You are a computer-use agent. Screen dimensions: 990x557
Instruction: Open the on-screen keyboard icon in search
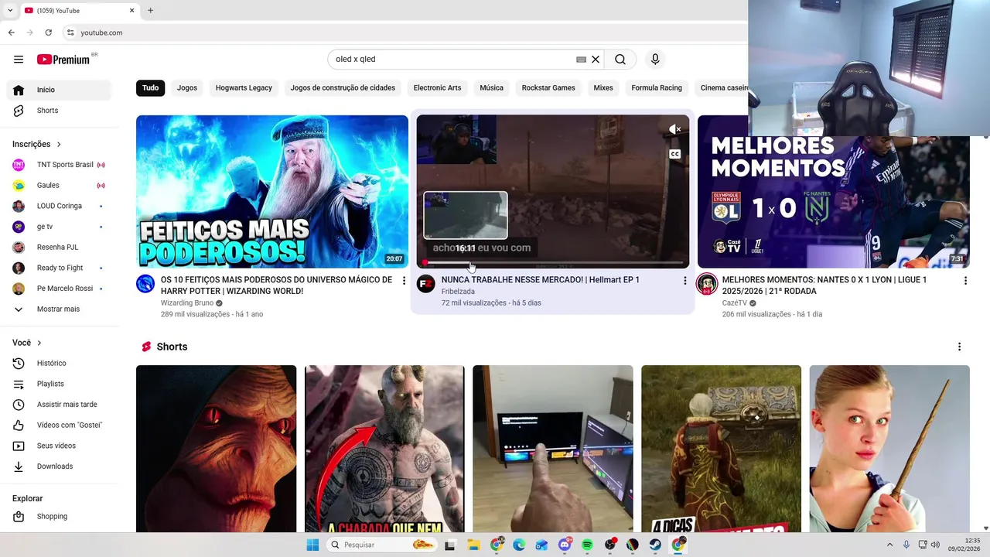tap(582, 60)
